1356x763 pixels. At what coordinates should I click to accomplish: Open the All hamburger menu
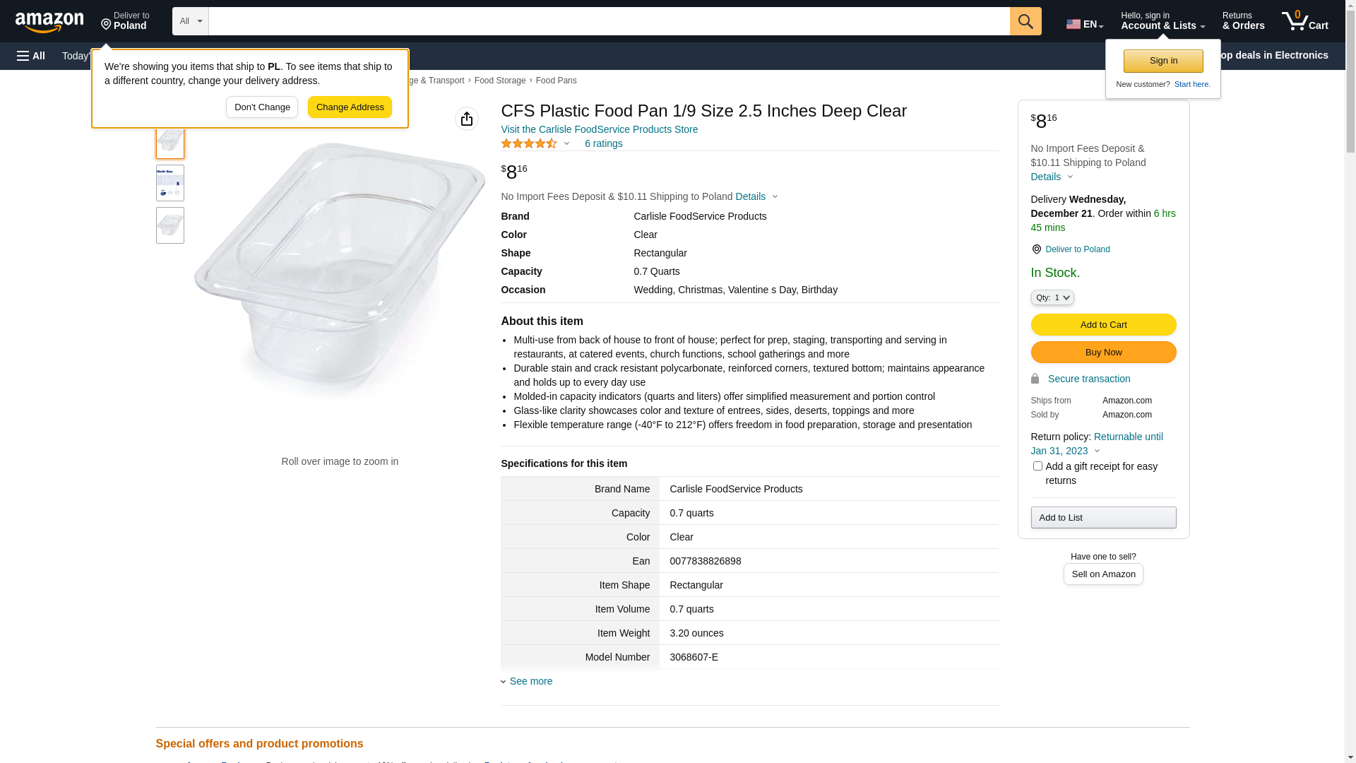[31, 56]
